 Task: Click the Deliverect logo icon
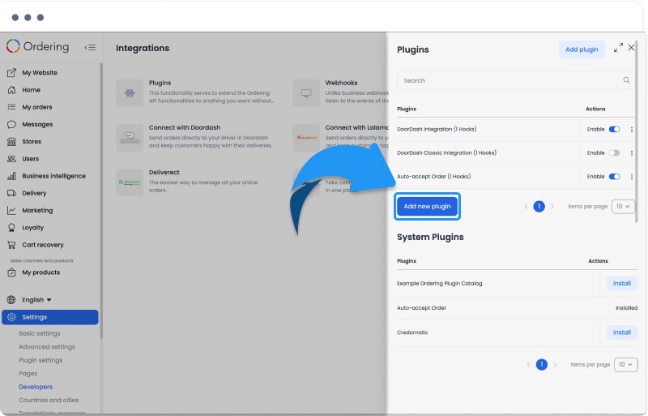tap(130, 182)
